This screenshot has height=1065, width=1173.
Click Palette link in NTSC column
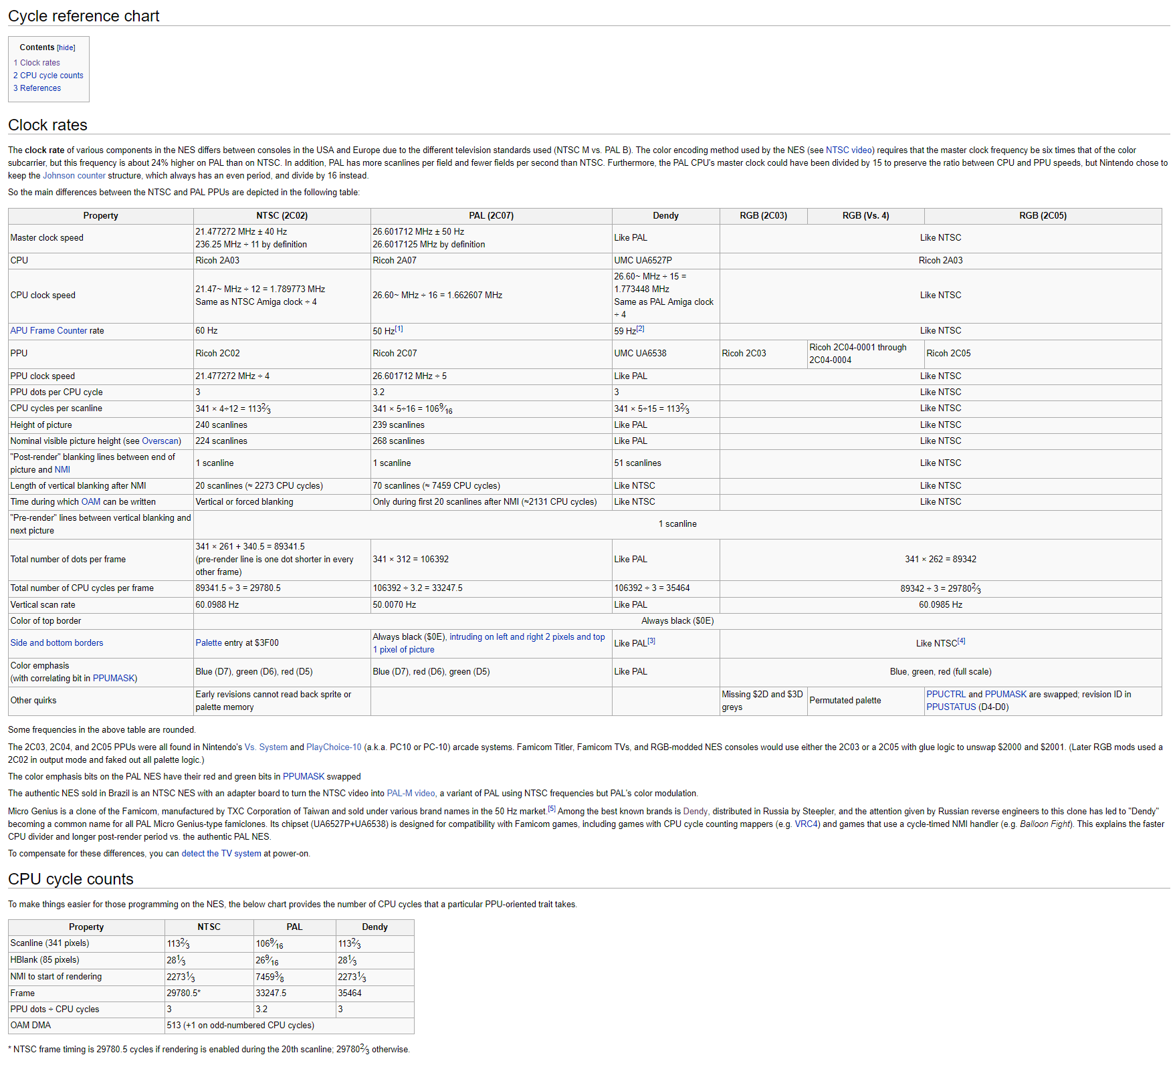(x=209, y=643)
